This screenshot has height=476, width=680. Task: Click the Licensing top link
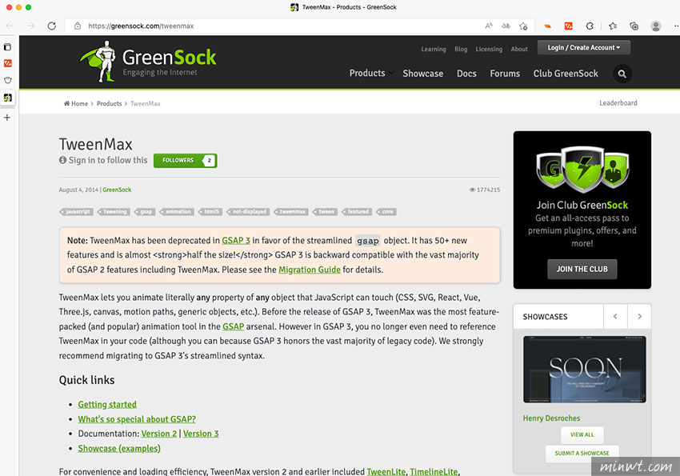489,49
